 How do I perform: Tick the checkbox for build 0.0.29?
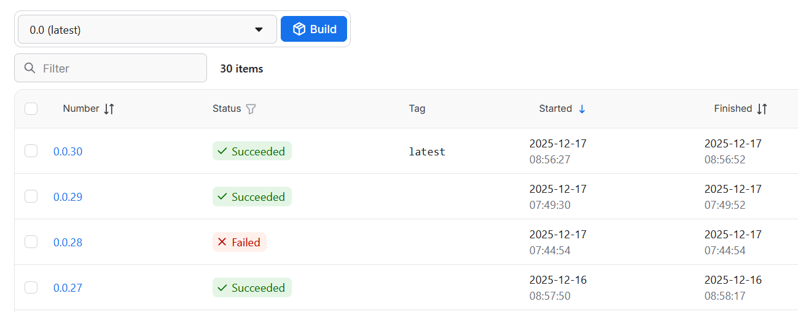tap(31, 197)
